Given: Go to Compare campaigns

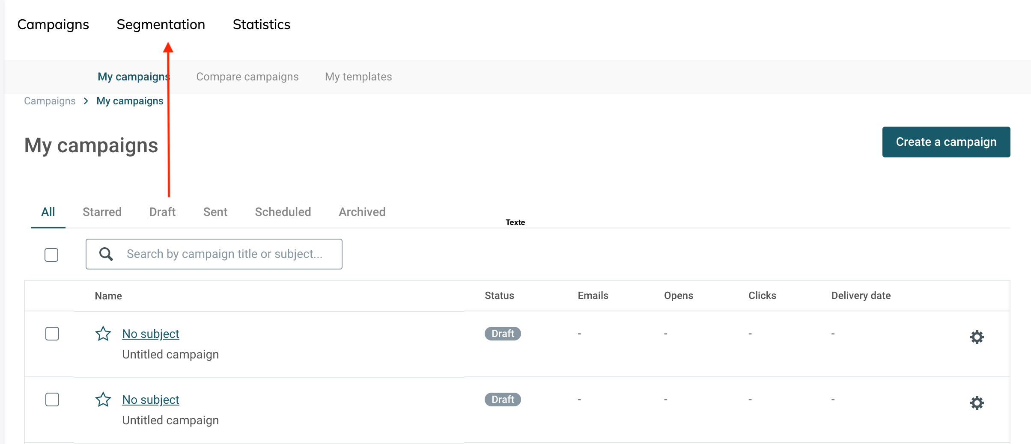Looking at the screenshot, I should pyautogui.click(x=247, y=77).
